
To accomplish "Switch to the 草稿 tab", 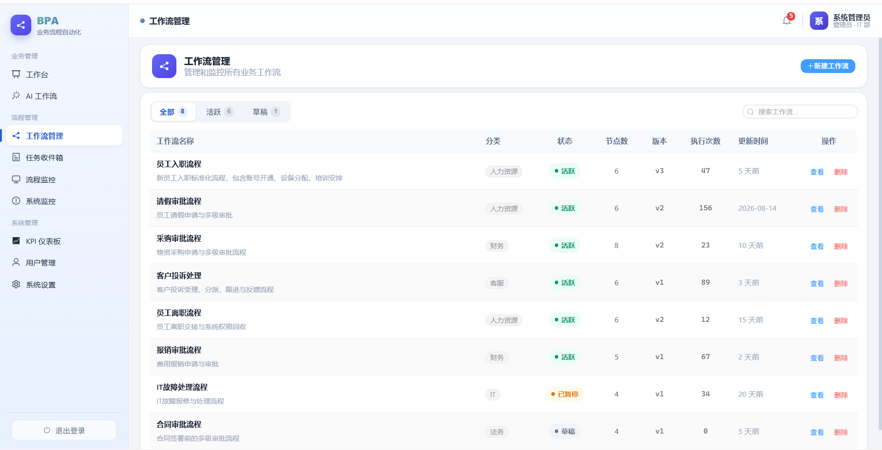I will point(266,112).
